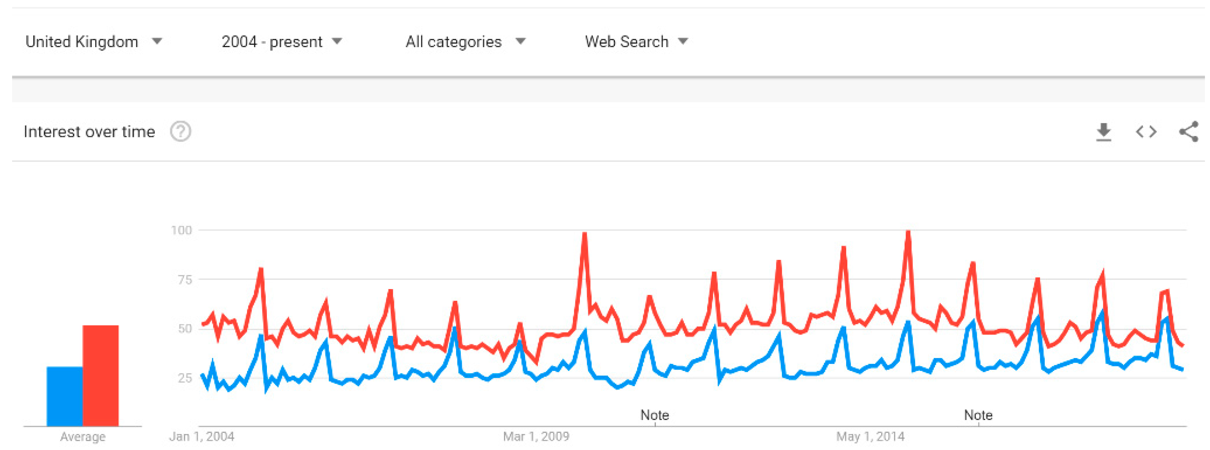This screenshot has width=1210, height=450.
Task: Click the 25 value on the y-axis
Action: (184, 378)
